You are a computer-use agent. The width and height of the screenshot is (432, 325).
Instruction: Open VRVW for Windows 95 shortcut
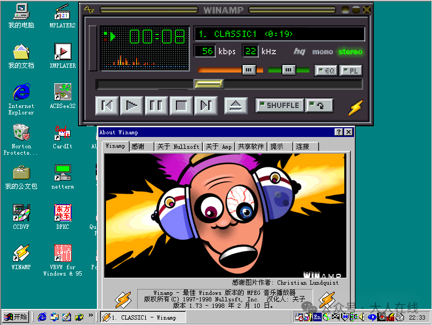[x=62, y=261]
